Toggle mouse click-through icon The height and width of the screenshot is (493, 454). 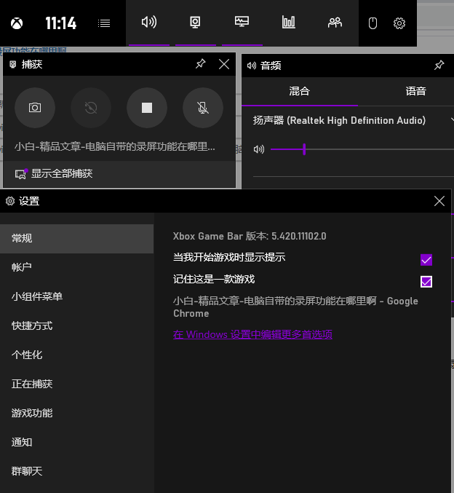[373, 23]
